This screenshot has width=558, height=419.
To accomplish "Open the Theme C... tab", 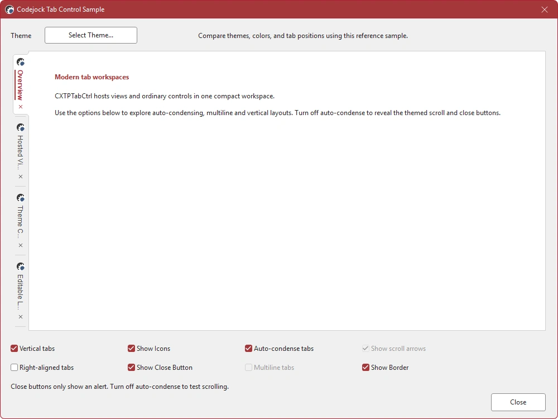I will pos(20,222).
